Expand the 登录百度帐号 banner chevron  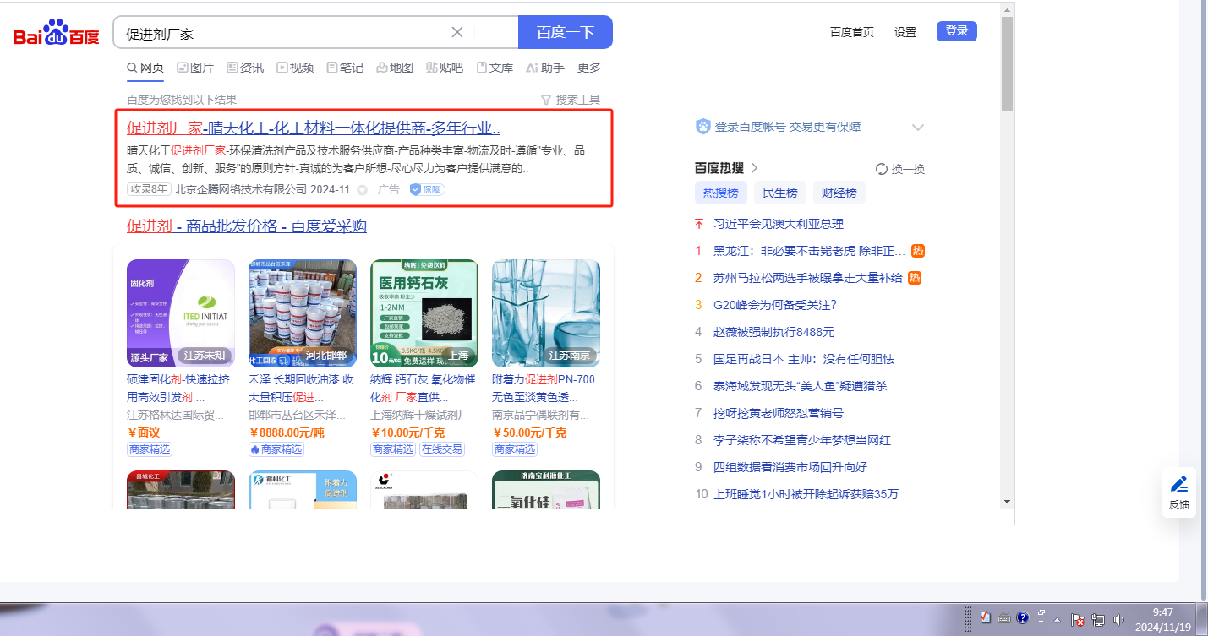(918, 128)
